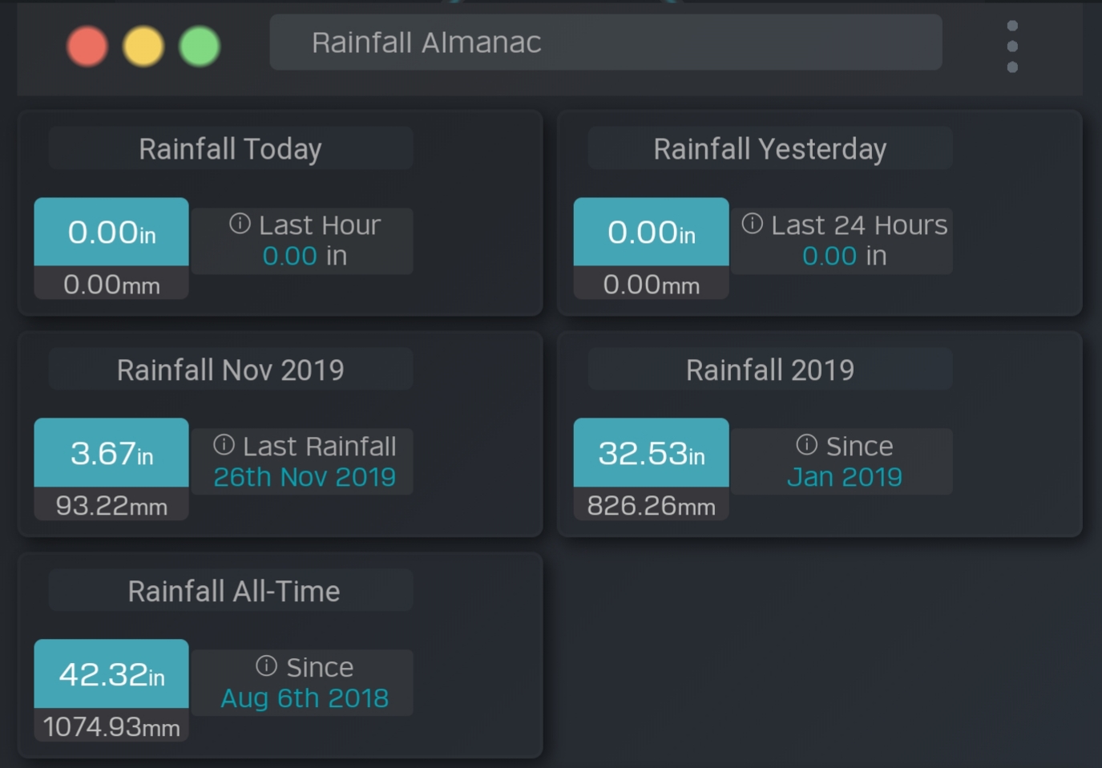Click the Rainfall Almanac title bar field
This screenshot has height=768, width=1102.
coord(605,42)
